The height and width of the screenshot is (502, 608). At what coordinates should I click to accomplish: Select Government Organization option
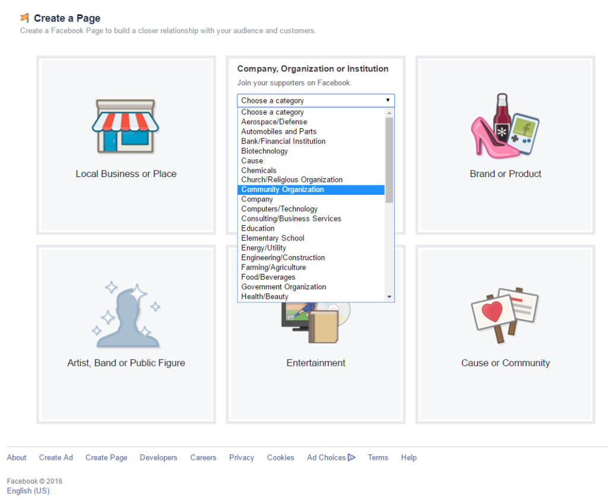pyautogui.click(x=311, y=287)
